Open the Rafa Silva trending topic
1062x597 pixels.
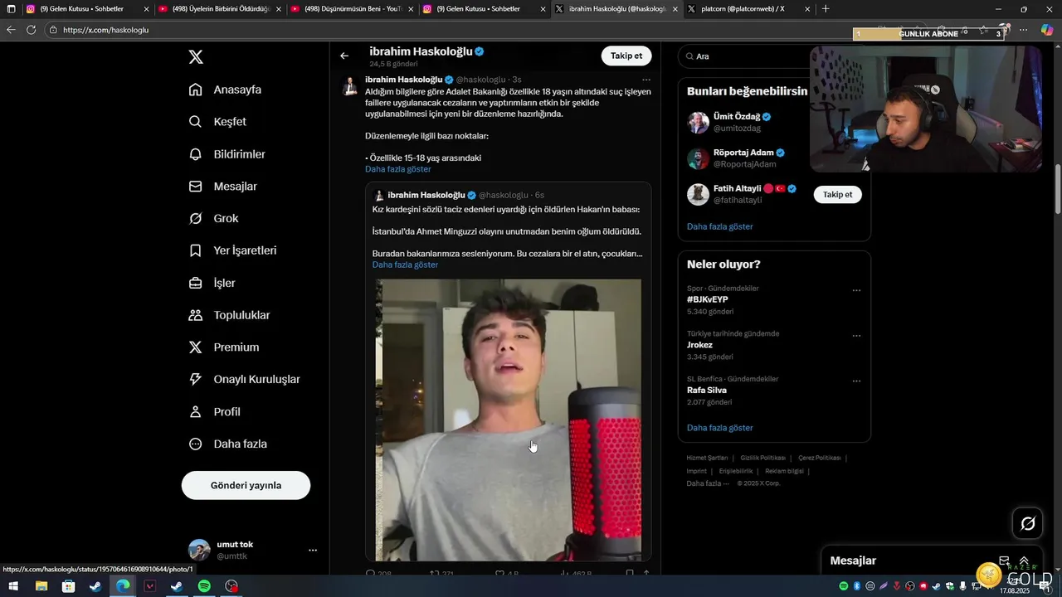tap(707, 390)
